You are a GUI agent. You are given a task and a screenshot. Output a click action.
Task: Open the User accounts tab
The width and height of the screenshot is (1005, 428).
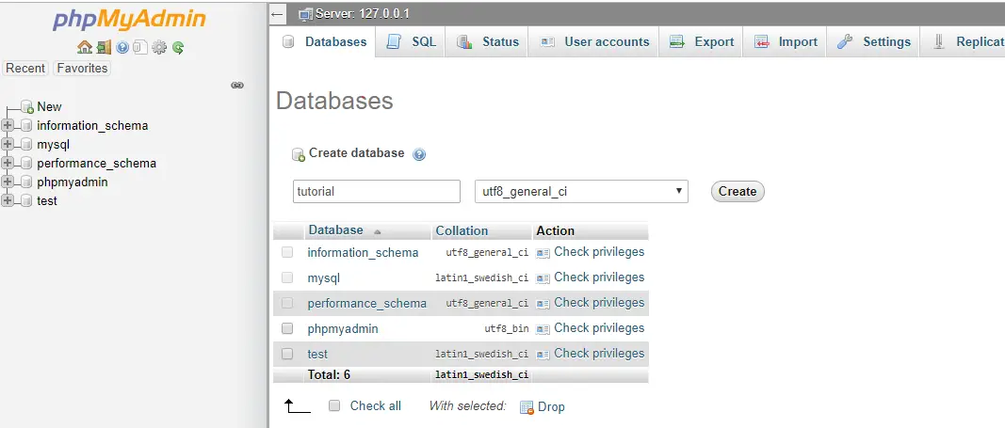[x=594, y=41]
